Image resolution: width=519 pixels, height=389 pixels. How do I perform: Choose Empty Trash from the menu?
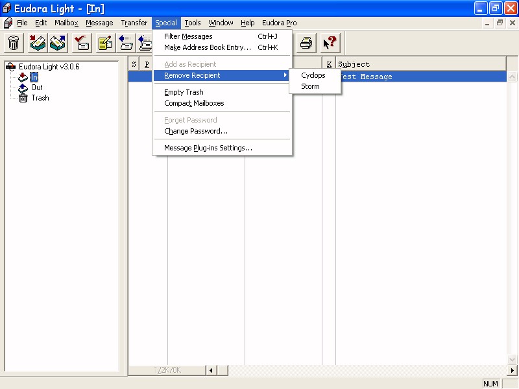(x=223, y=92)
